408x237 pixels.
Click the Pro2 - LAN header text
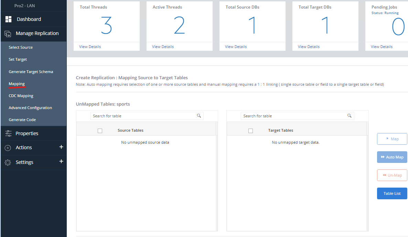(24, 6)
